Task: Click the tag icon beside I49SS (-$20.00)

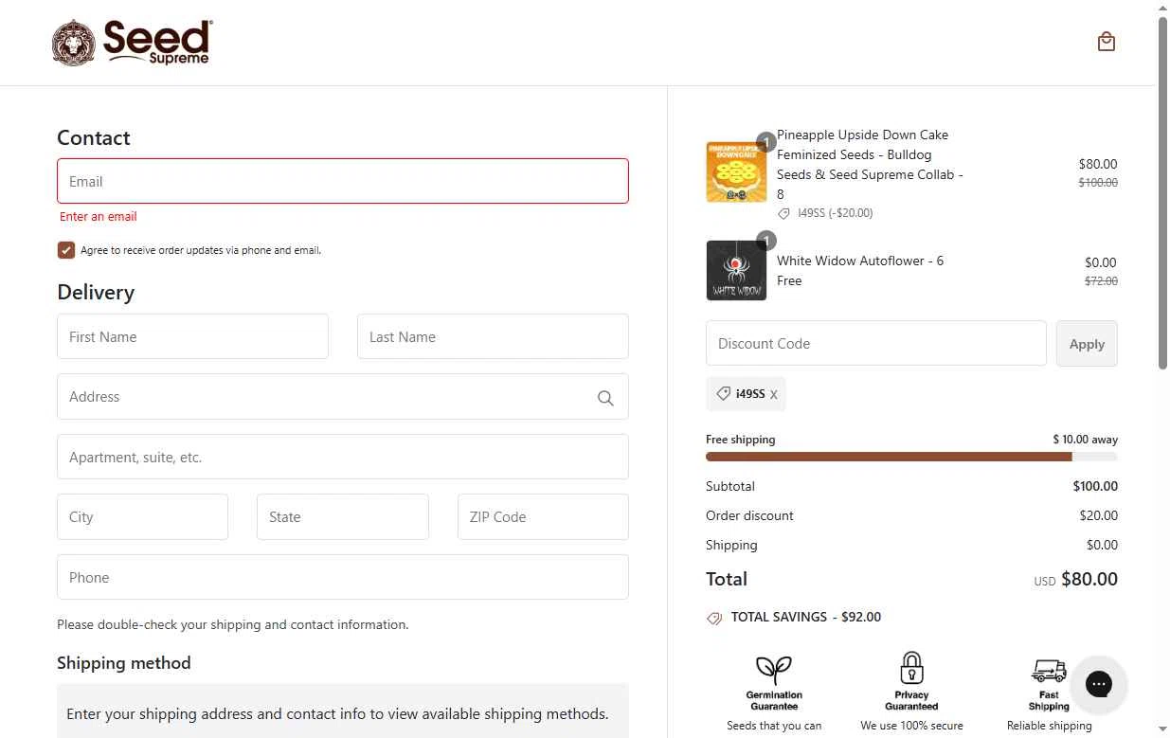Action: click(x=783, y=213)
